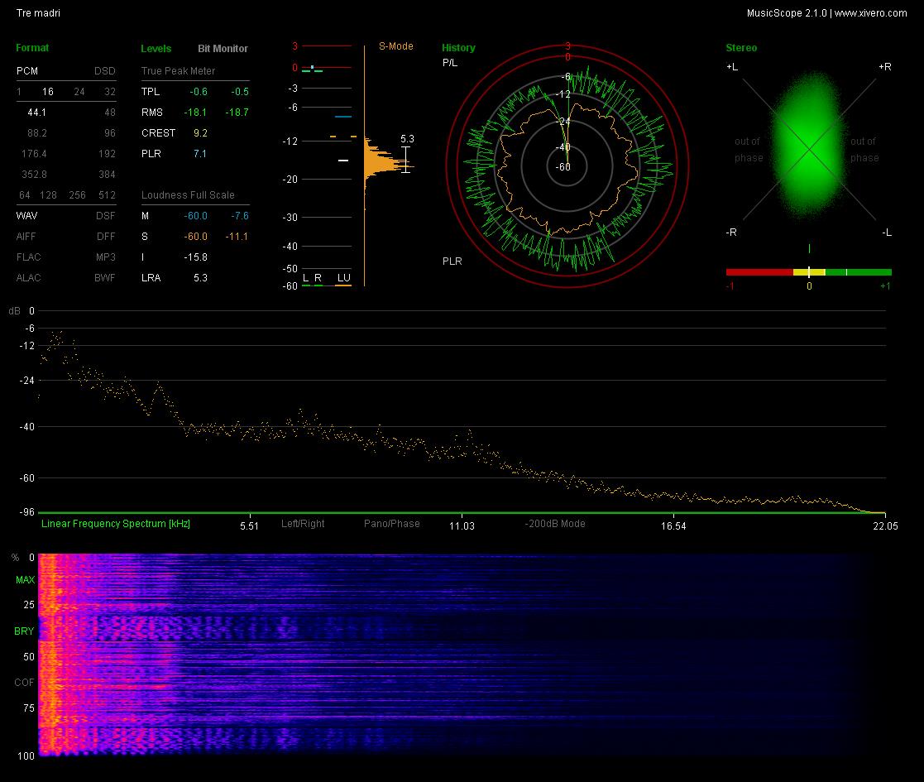Activate the -200dB Mode option
This screenshot has width=924, height=782.
pos(555,523)
